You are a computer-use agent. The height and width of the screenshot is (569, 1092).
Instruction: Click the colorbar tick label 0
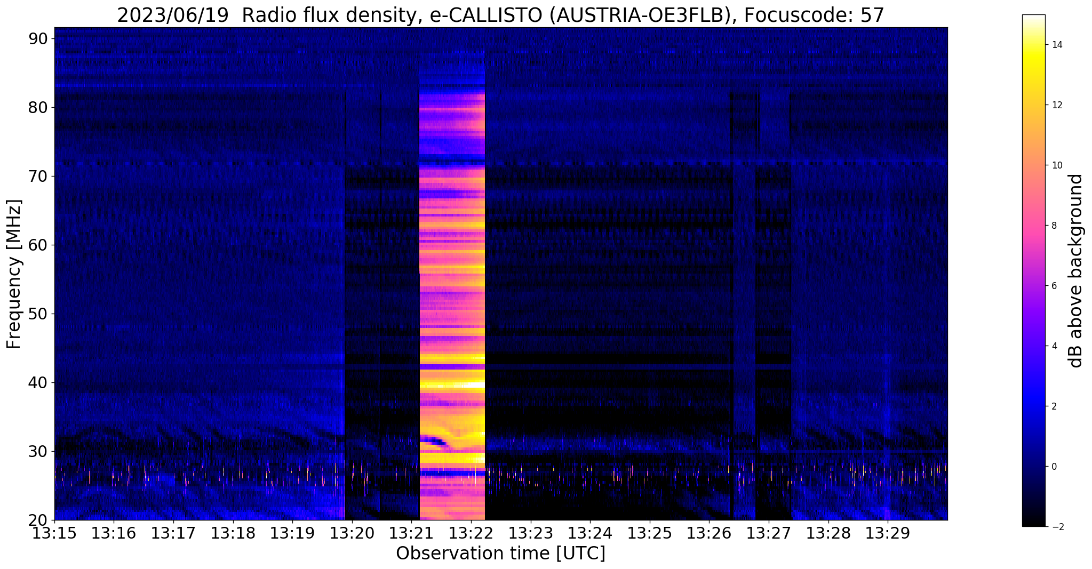point(1054,467)
